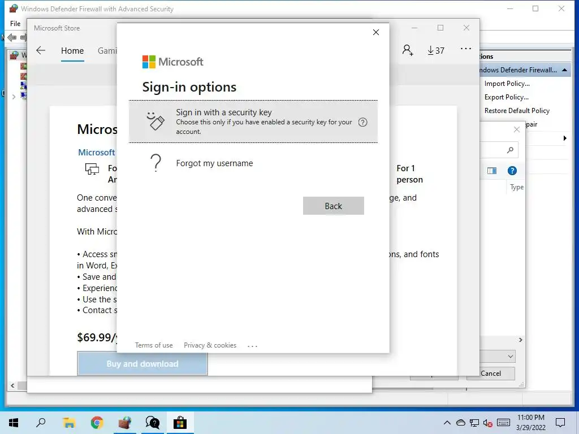This screenshot has height=434, width=579.
Task: Open OneDrive cloud tray icon
Action: pos(460,423)
